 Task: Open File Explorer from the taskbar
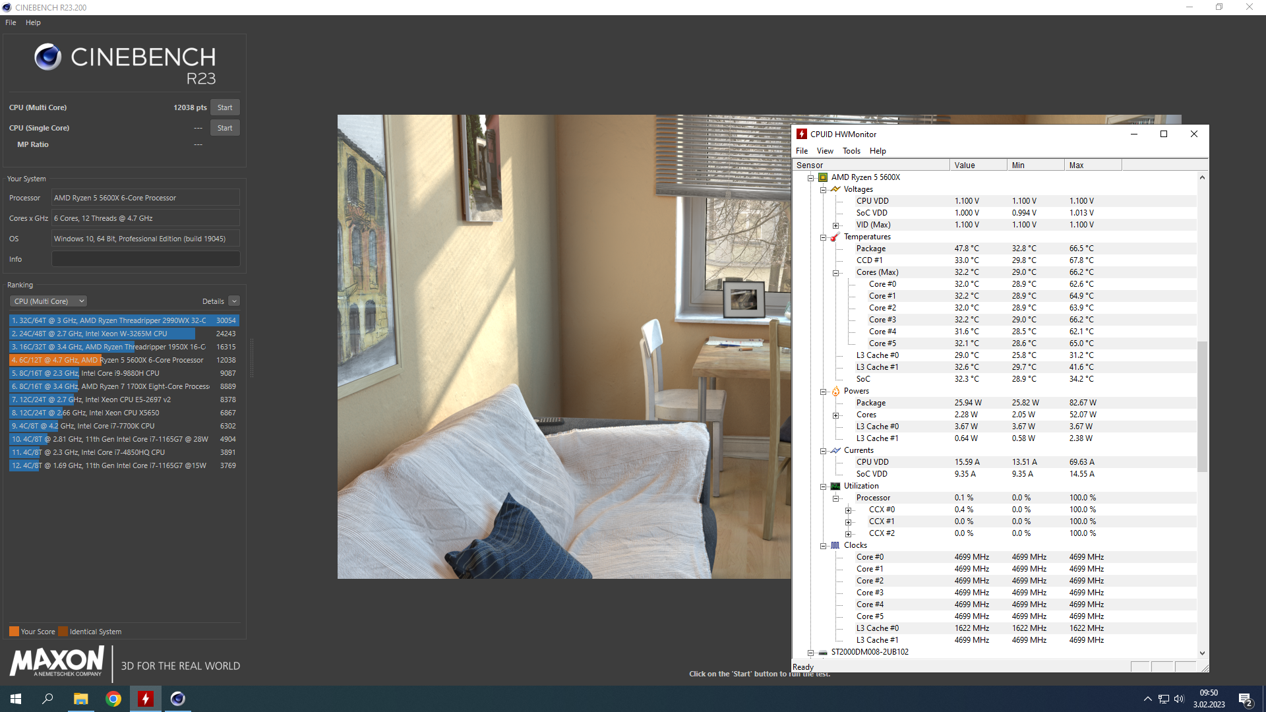tap(80, 699)
